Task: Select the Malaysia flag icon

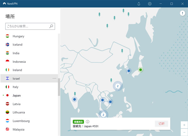Action: click(x=8, y=129)
